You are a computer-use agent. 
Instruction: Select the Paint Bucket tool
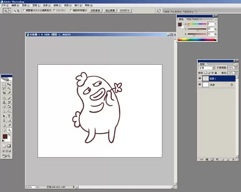[9, 107]
